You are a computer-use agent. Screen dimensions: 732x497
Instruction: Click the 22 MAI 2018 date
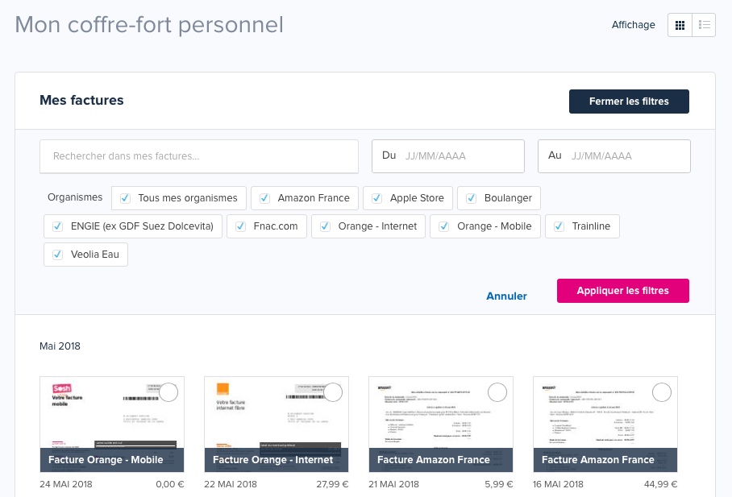click(x=230, y=484)
